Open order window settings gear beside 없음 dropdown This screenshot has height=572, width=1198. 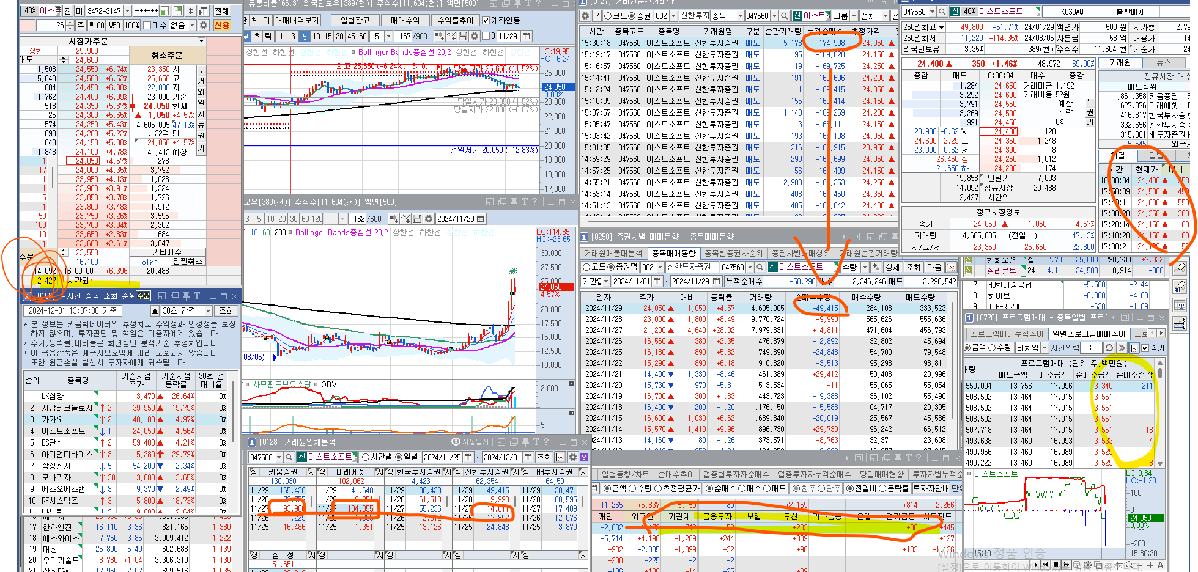click(204, 25)
